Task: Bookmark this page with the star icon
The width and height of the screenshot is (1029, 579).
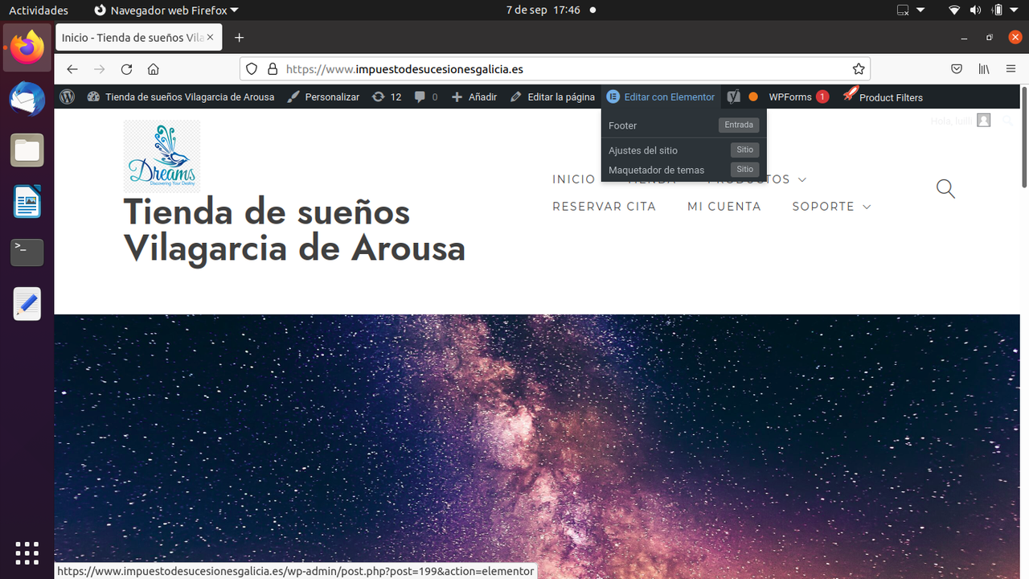Action: coord(859,69)
